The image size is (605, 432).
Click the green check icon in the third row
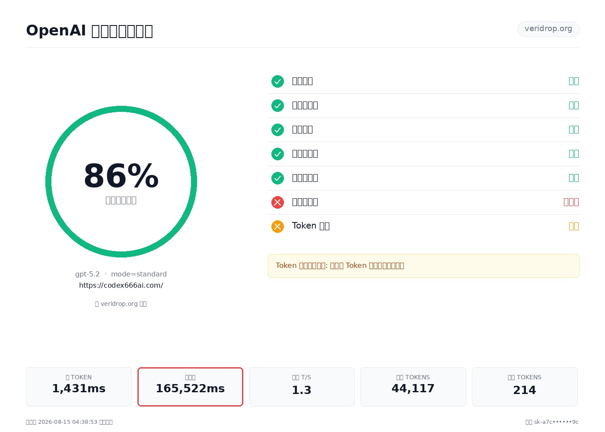[277, 130]
